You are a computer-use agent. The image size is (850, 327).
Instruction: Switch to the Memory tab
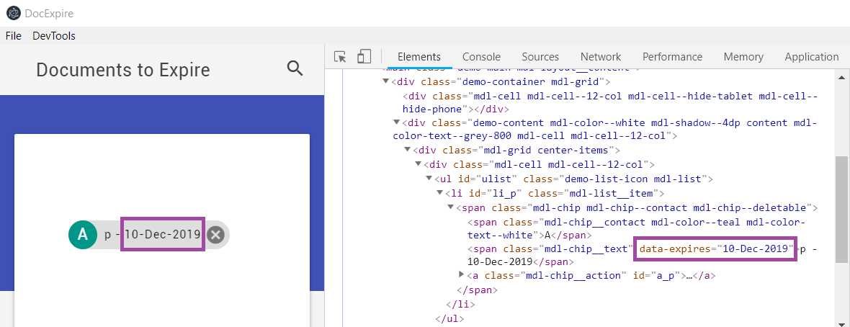[x=743, y=57]
